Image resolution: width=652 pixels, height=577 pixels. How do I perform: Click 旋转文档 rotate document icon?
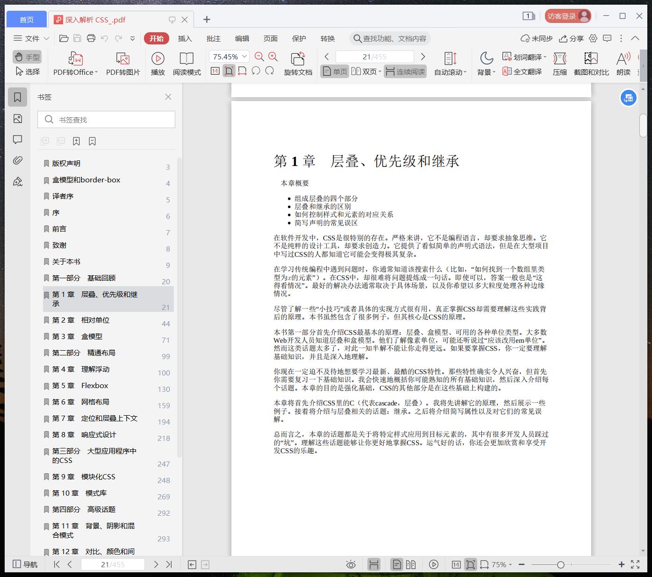tap(298, 64)
